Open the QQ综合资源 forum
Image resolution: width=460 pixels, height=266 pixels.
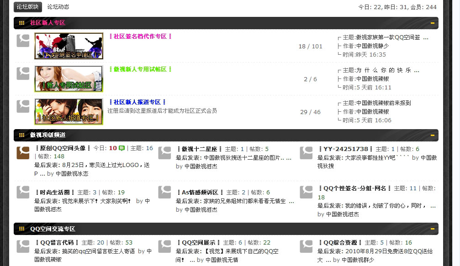pos(340,243)
